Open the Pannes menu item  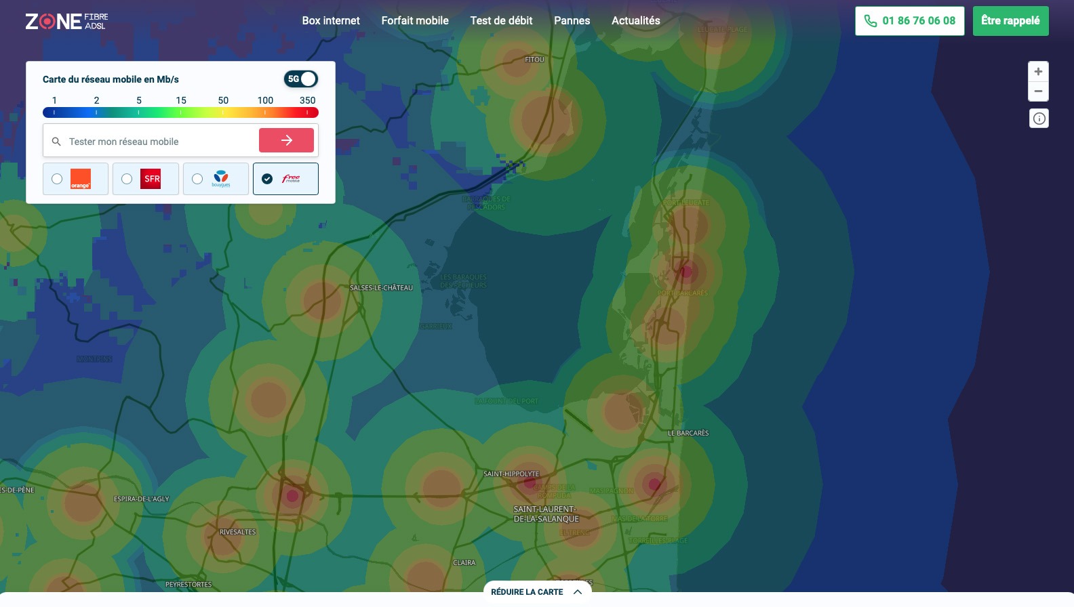[572, 21]
